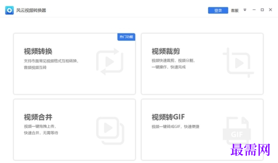278x163 pixels.
Task: Click the 风云视频转换器 title text
Action: (31, 11)
